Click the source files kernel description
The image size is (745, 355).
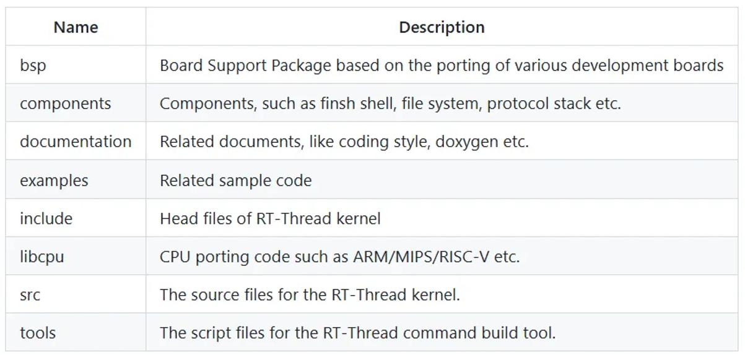click(x=310, y=294)
